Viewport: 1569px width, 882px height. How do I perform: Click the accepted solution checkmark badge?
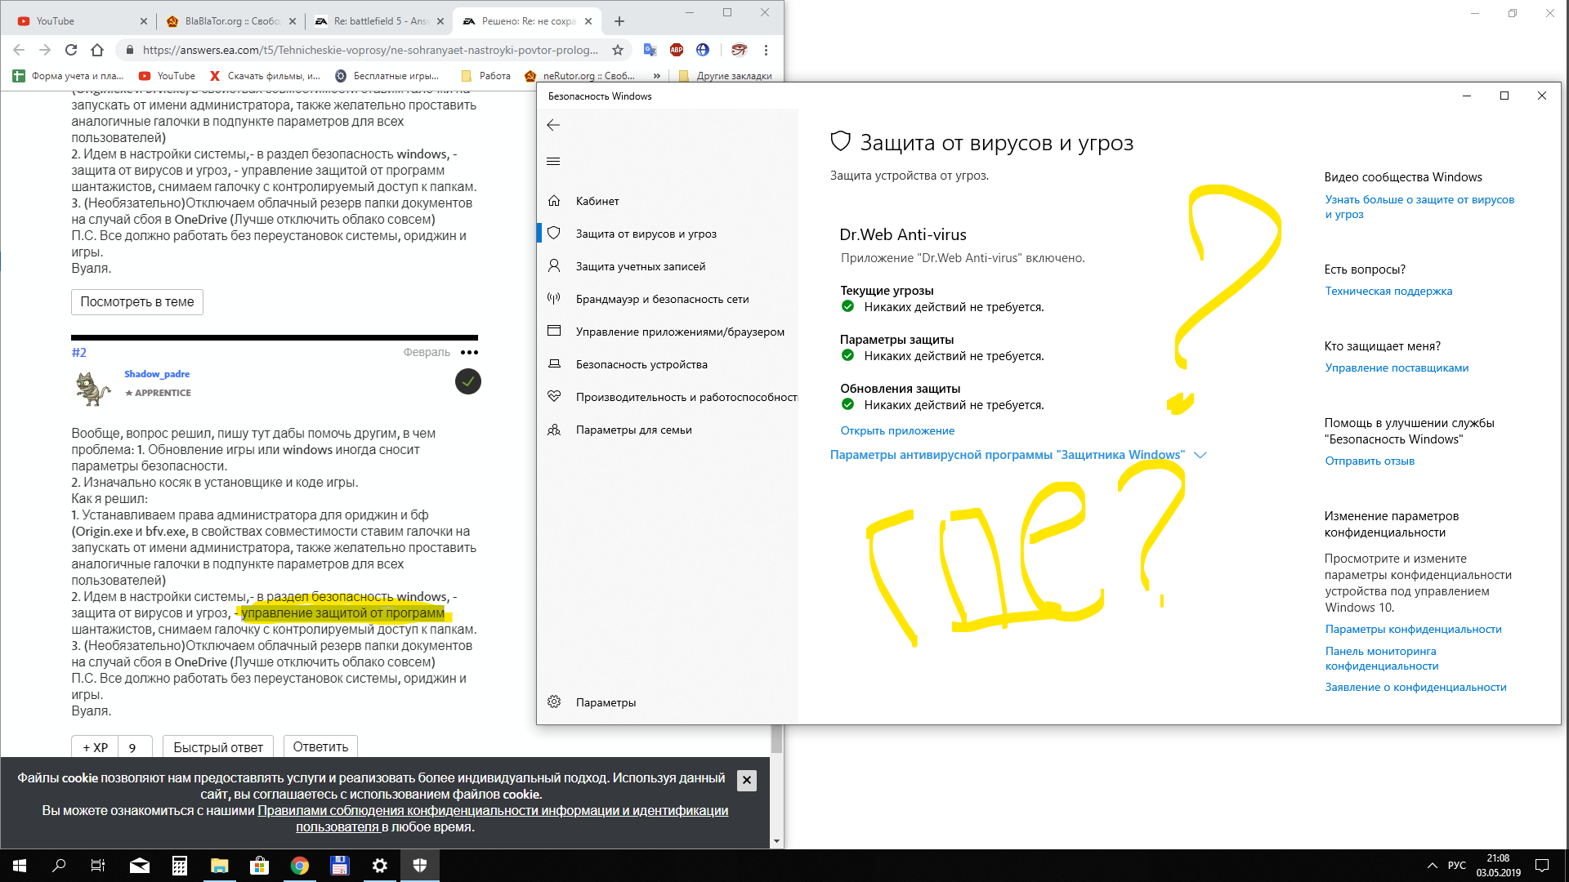click(x=467, y=381)
